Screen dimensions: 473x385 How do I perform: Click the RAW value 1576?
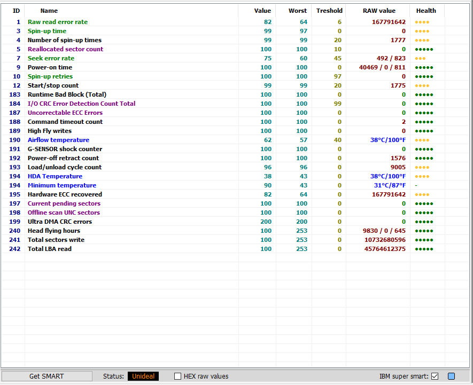click(398, 158)
